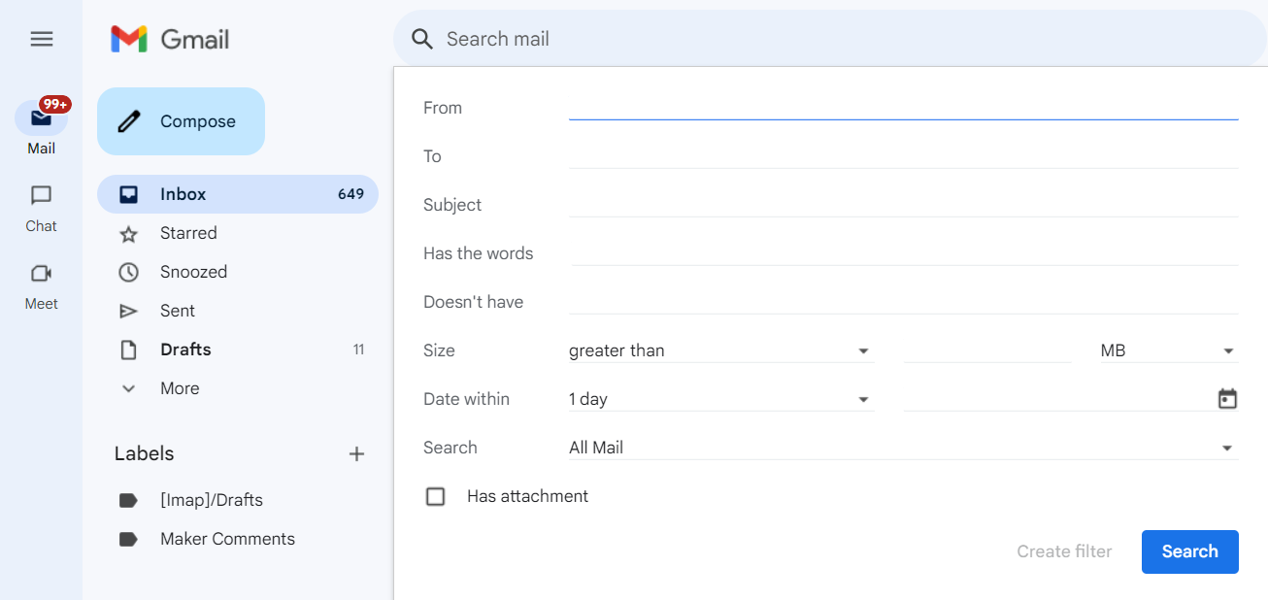Screen dimensions: 1268x600
Task: Open the Maker Comments label
Action: tap(227, 539)
